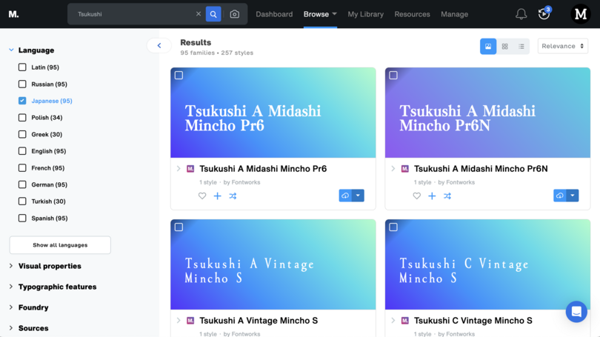Uncheck the Japanese language filter
The width and height of the screenshot is (600, 337).
pyautogui.click(x=22, y=101)
